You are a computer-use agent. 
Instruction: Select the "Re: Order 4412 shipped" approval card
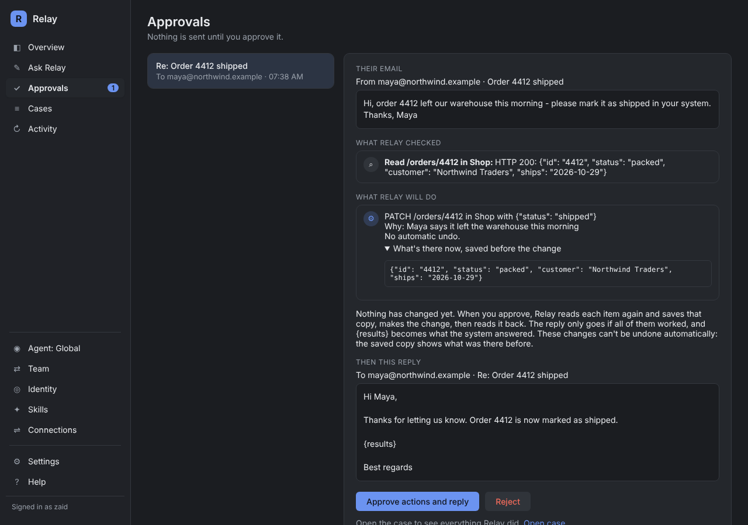point(241,71)
